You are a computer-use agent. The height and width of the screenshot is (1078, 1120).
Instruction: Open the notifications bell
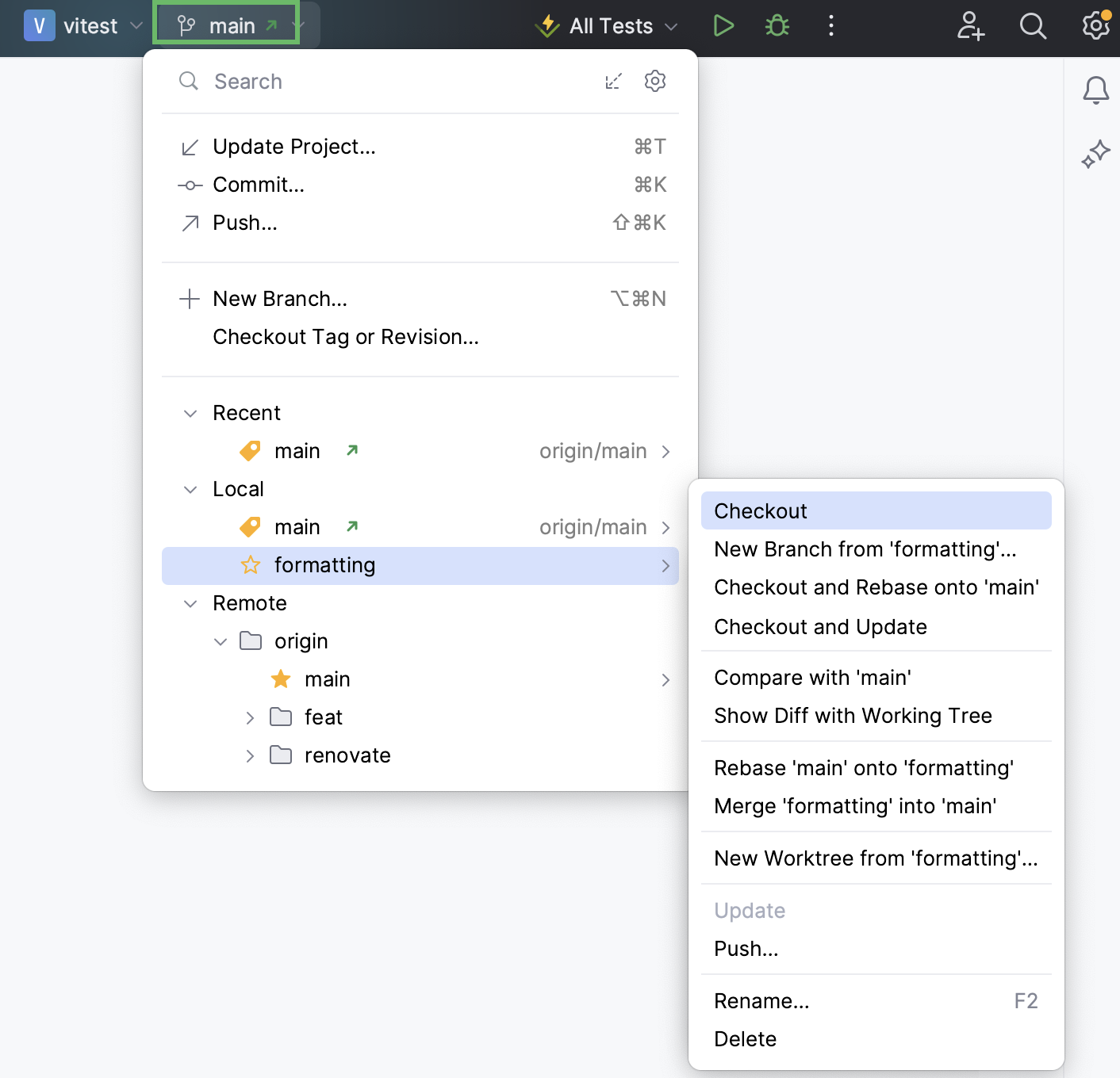click(1095, 90)
